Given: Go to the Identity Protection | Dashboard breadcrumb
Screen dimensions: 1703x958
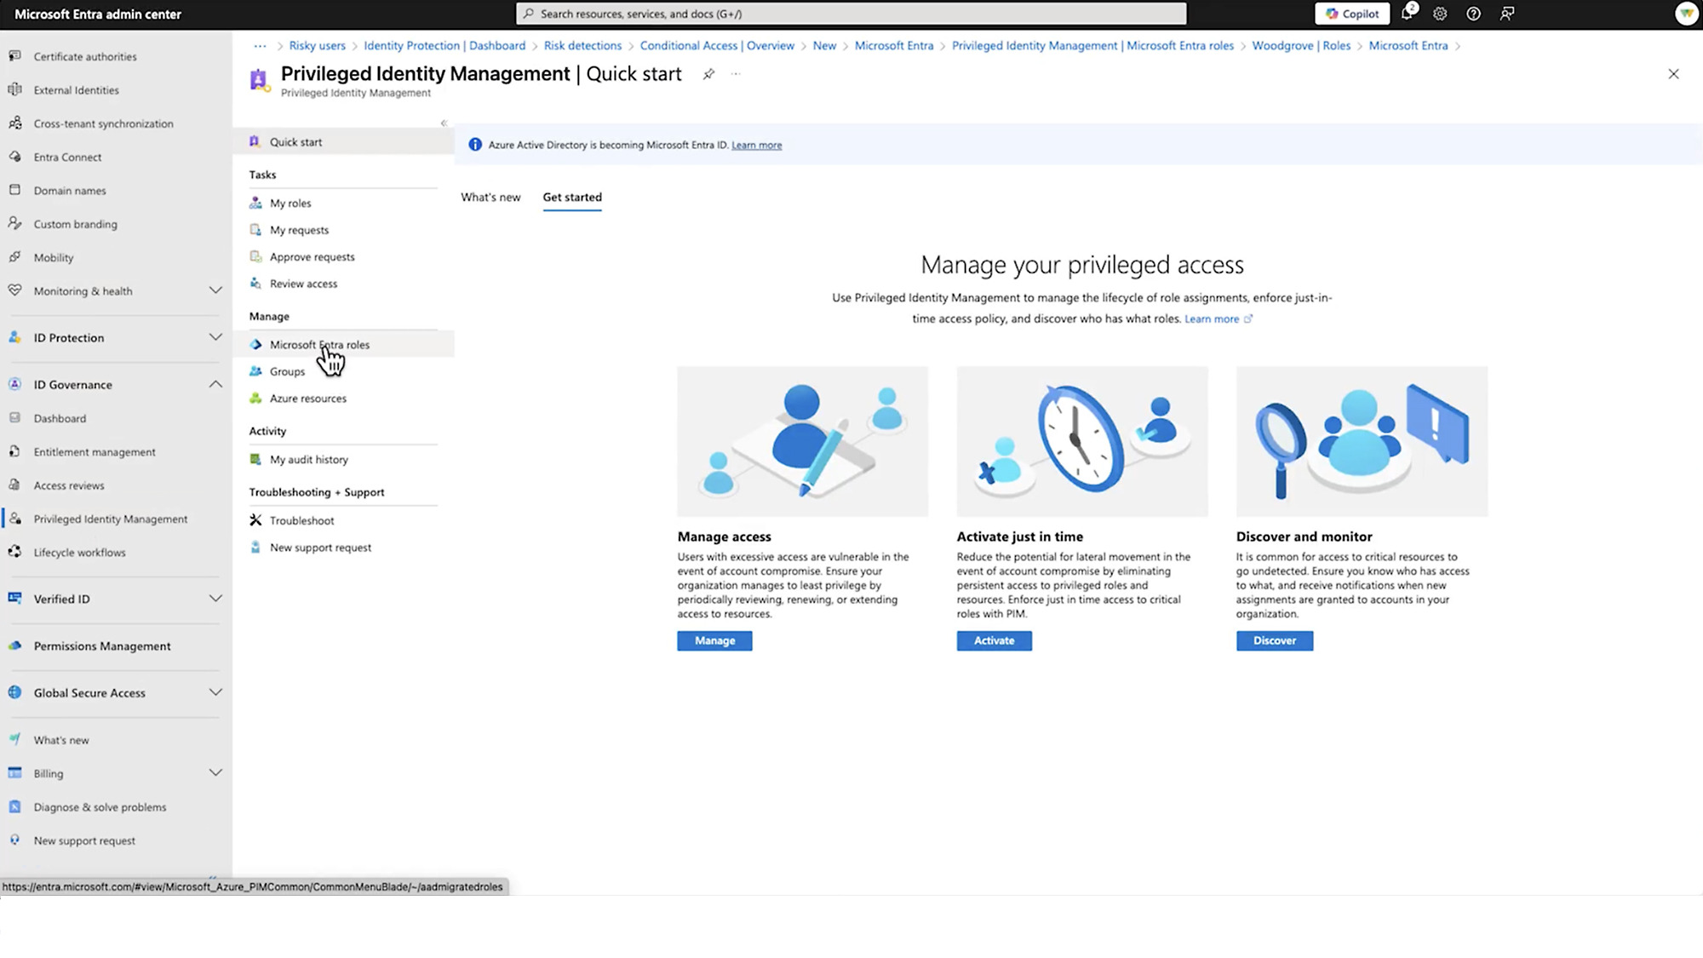Looking at the screenshot, I should 444,46.
